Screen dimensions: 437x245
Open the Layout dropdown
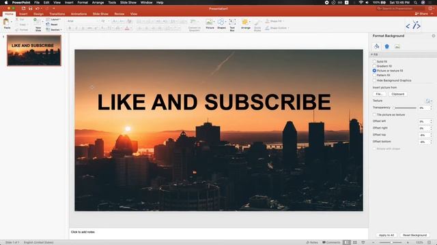click(x=53, y=19)
